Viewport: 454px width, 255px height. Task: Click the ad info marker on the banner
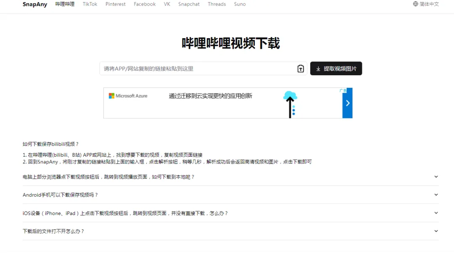[343, 91]
